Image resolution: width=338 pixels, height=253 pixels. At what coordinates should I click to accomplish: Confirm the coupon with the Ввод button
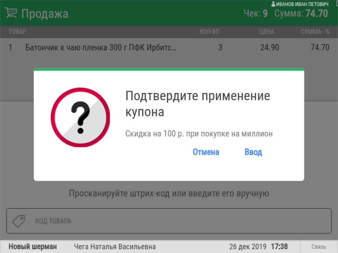click(253, 152)
